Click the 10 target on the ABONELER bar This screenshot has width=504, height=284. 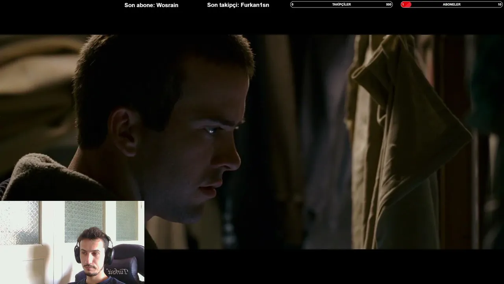point(500,4)
